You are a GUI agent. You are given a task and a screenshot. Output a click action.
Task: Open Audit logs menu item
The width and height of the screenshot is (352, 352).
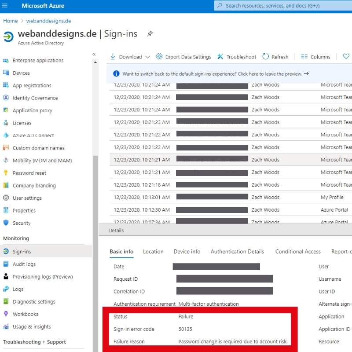(24, 264)
